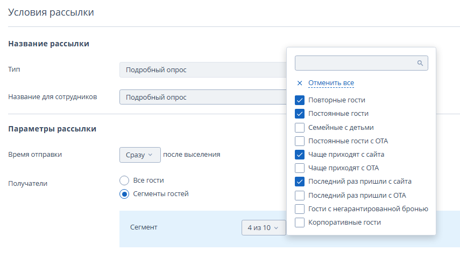Deselect Последний раз пришли с сайта
460x257 pixels.
point(300,182)
